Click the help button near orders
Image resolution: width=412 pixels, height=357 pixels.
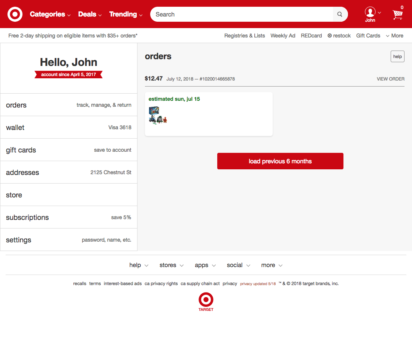tap(397, 56)
